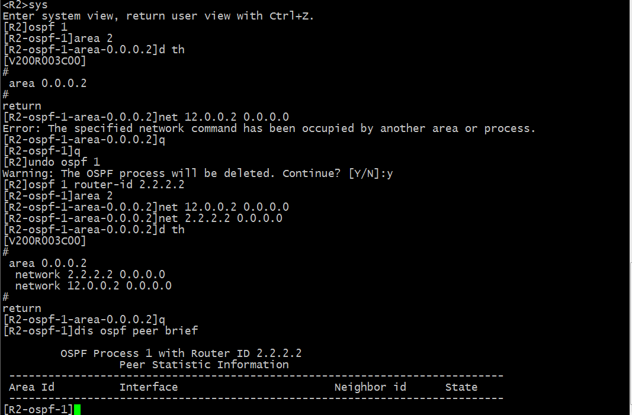Click the 'Error: The specified network command' message line

(x=269, y=128)
